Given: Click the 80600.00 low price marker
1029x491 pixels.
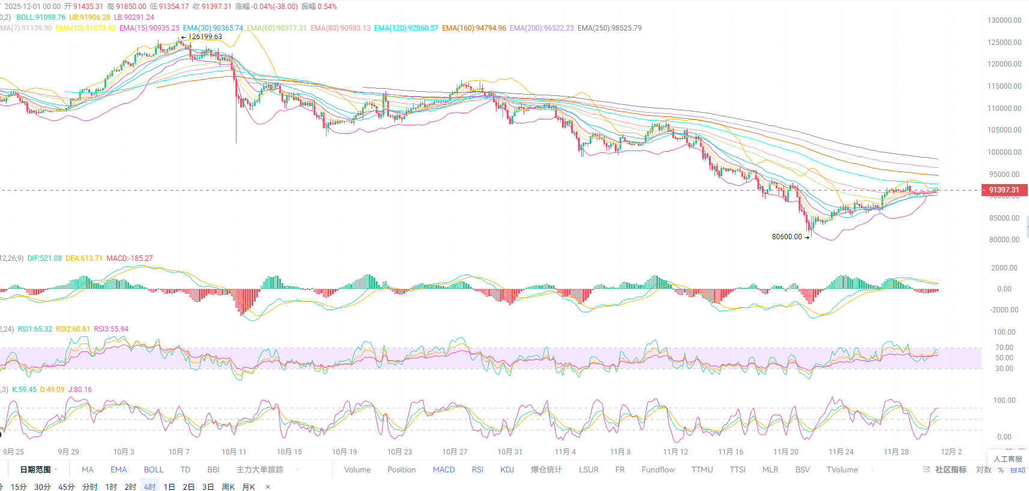Looking at the screenshot, I should point(787,237).
